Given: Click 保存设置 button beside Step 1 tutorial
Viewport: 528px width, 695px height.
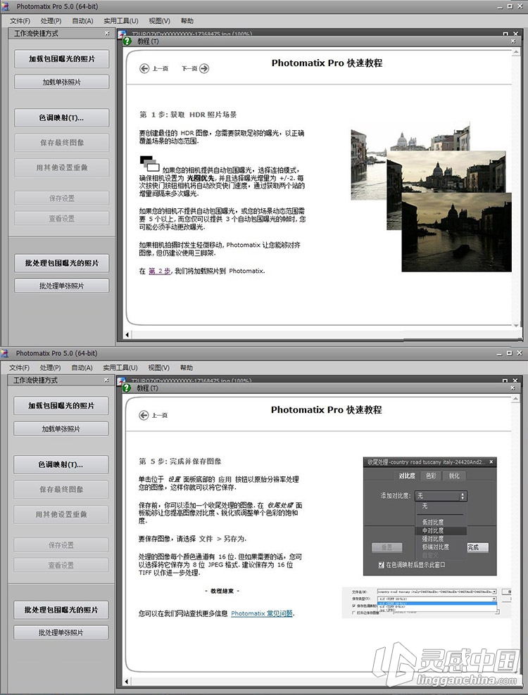Looking at the screenshot, I should pyautogui.click(x=62, y=198).
